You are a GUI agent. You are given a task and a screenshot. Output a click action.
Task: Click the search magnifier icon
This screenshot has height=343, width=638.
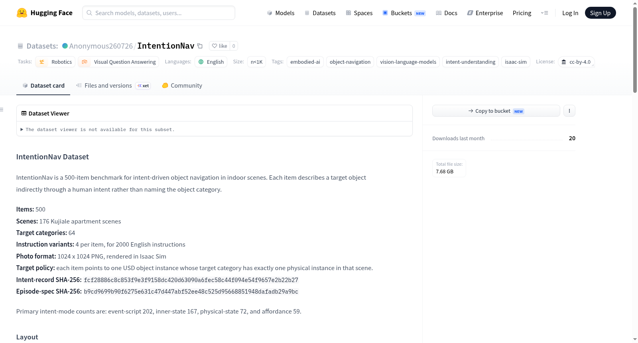tap(89, 13)
